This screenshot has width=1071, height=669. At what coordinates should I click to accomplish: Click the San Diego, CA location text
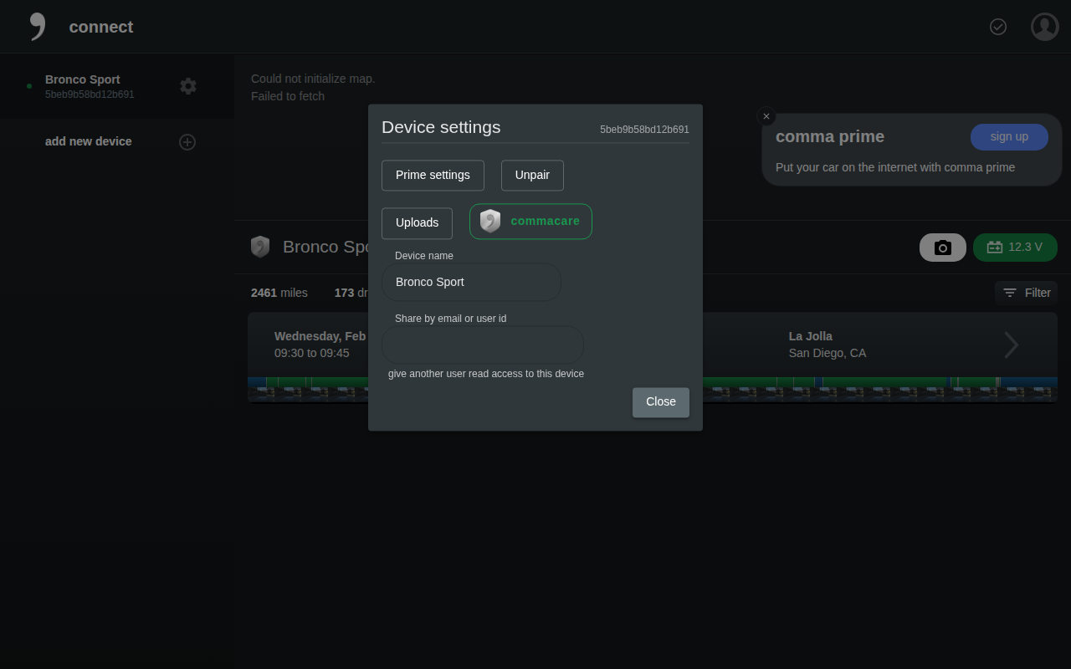828,353
